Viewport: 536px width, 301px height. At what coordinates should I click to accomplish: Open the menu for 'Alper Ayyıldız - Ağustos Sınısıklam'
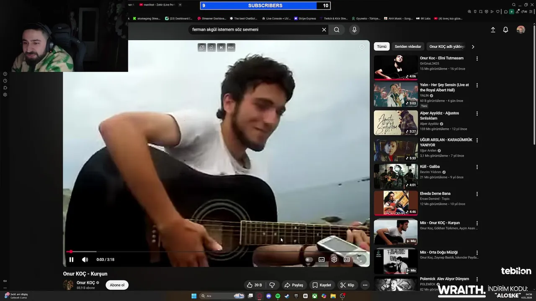click(x=477, y=113)
